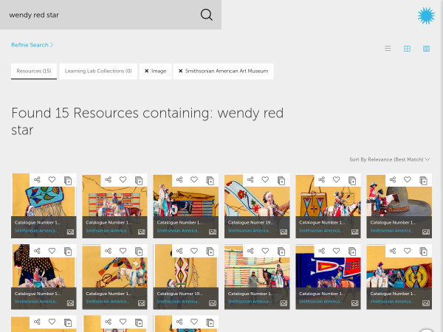
Task: Share the striped blanket horse rider resource
Action: 109,179
